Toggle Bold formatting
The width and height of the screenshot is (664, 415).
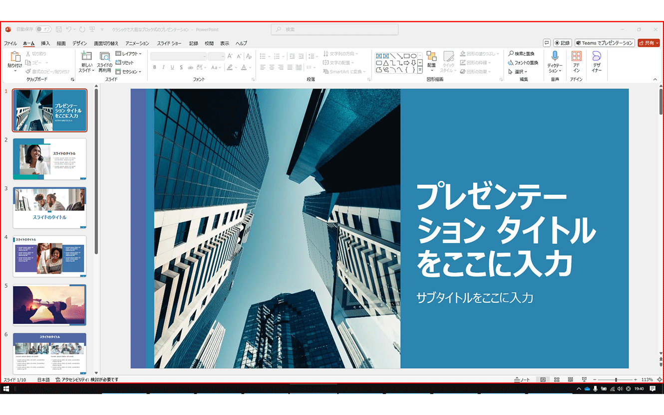point(154,66)
